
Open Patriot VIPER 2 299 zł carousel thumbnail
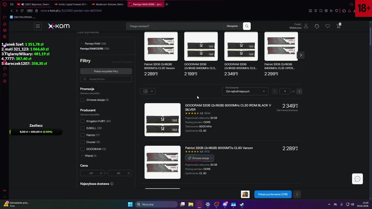pos(281,46)
